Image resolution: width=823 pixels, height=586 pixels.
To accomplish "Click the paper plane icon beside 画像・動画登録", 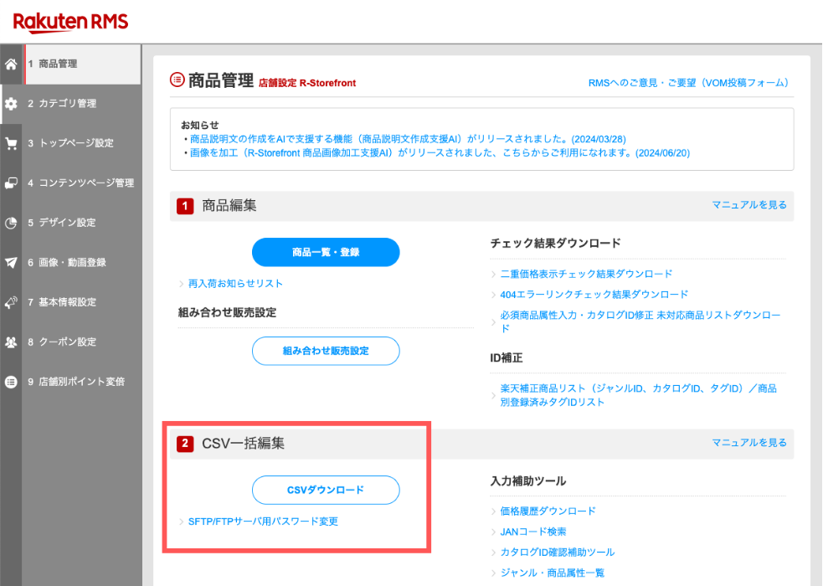I will [11, 262].
